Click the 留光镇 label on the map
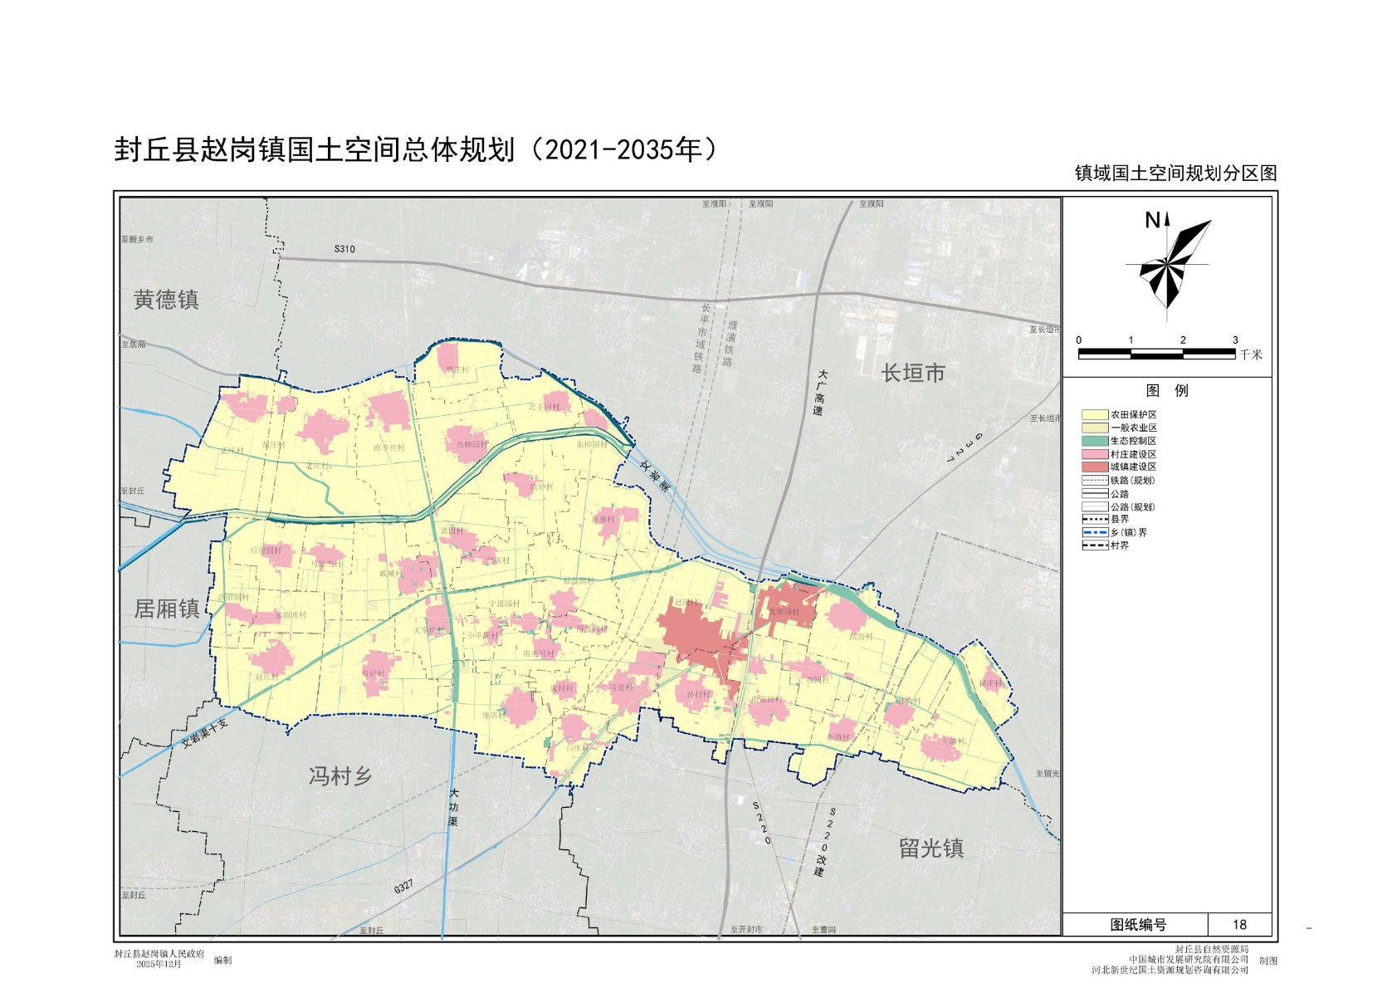The height and width of the screenshot is (988, 1397). (931, 848)
